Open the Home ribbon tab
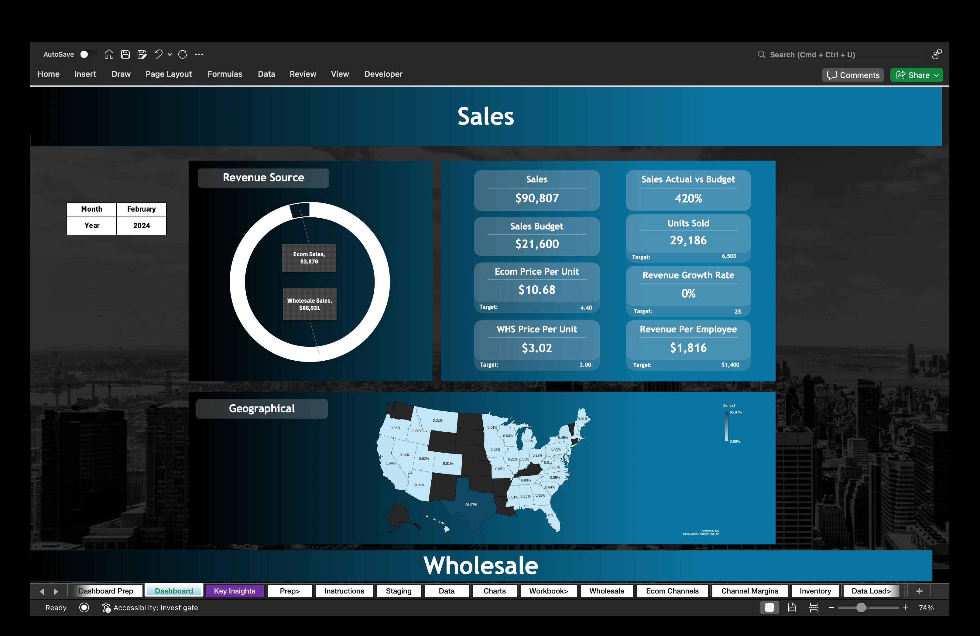The height and width of the screenshot is (636, 980). click(48, 74)
